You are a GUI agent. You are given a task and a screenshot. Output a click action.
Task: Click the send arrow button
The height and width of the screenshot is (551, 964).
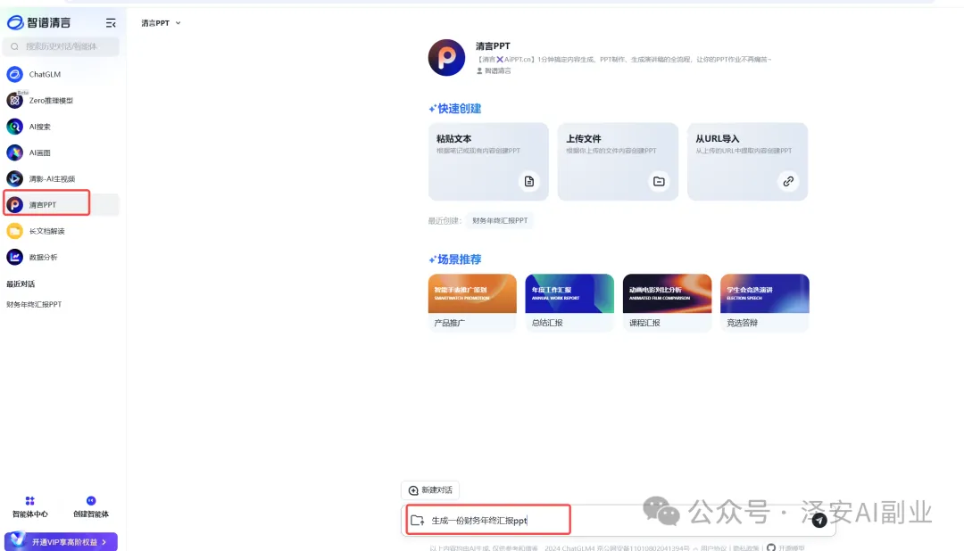[x=819, y=521]
